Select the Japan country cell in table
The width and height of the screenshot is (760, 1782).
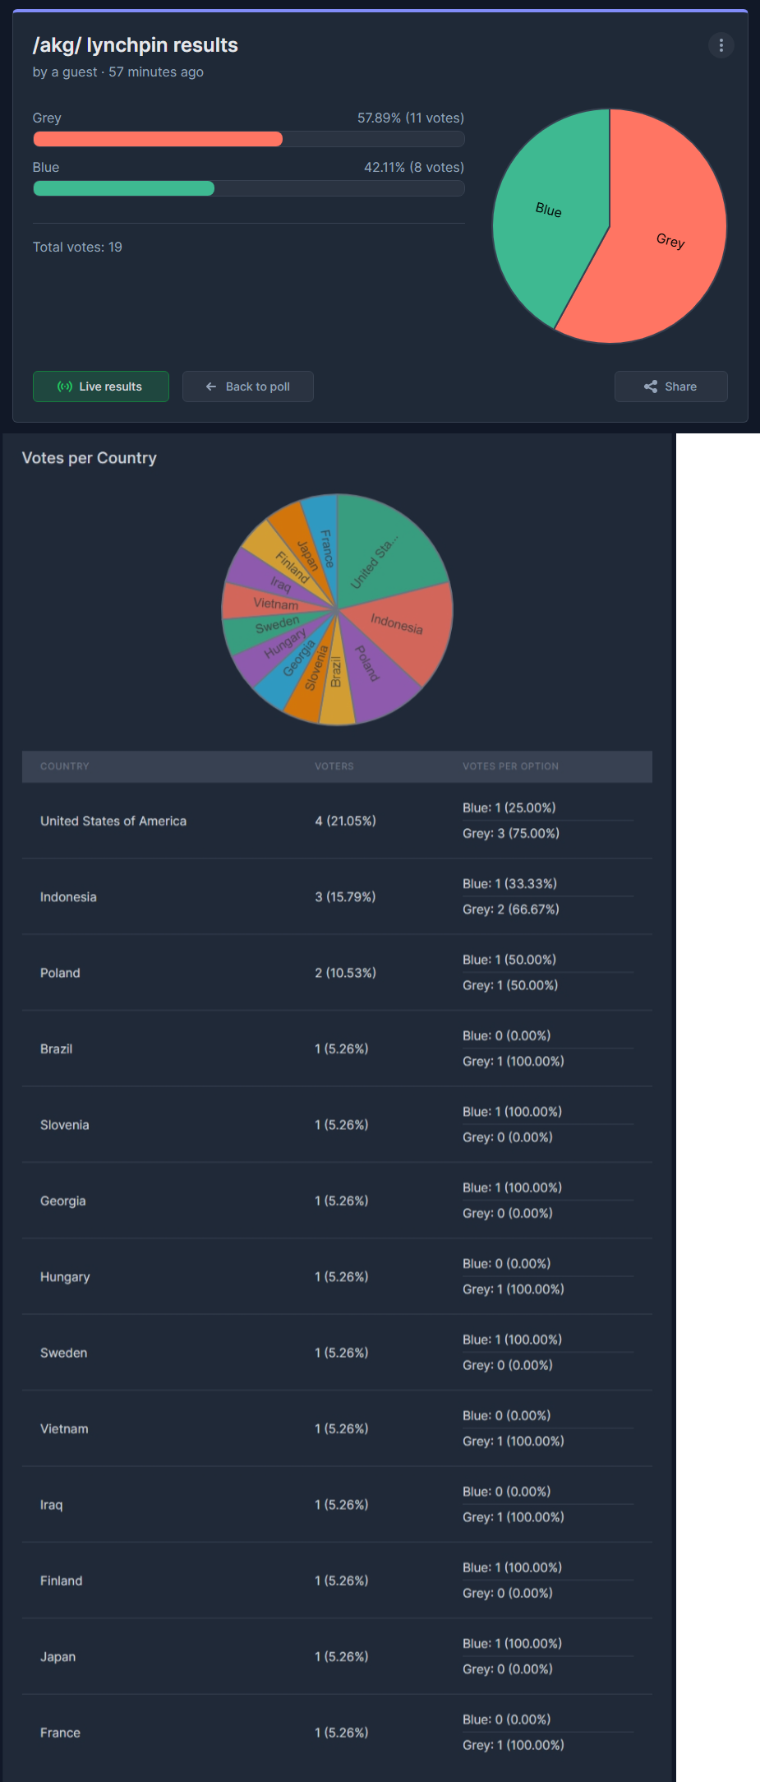58,1657
